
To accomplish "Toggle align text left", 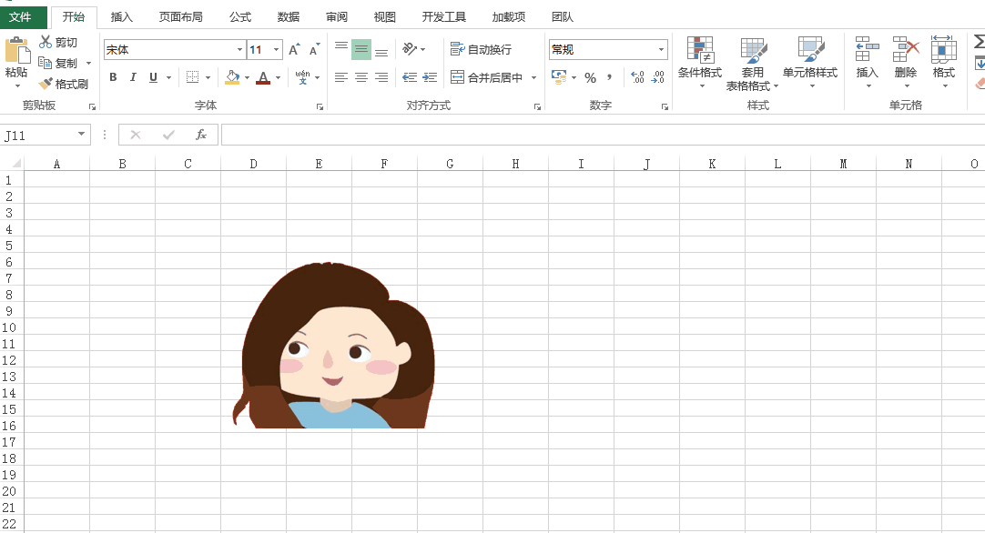I will coord(341,77).
